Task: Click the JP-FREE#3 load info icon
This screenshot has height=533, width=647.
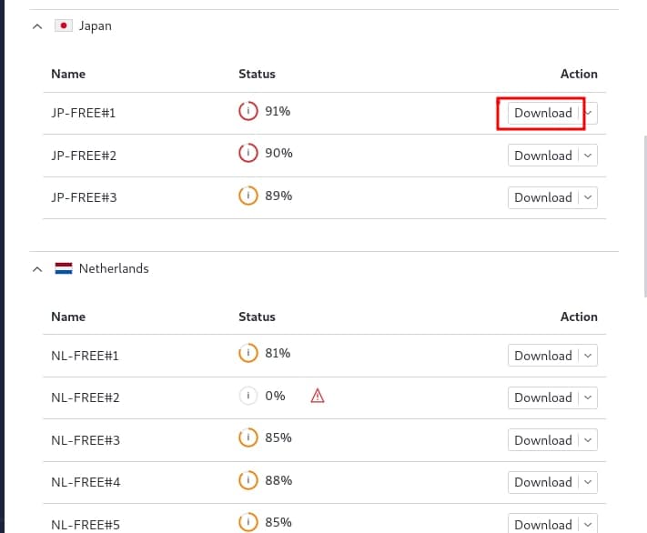Action: click(248, 196)
